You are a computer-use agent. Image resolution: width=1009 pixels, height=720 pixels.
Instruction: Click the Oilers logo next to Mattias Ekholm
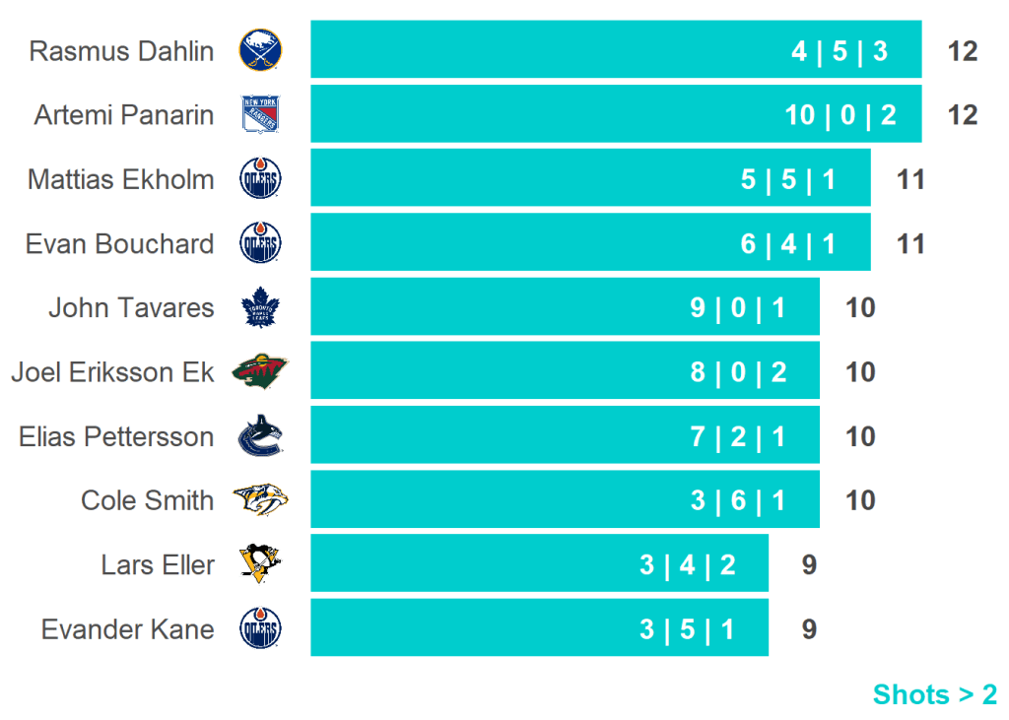[x=260, y=179]
